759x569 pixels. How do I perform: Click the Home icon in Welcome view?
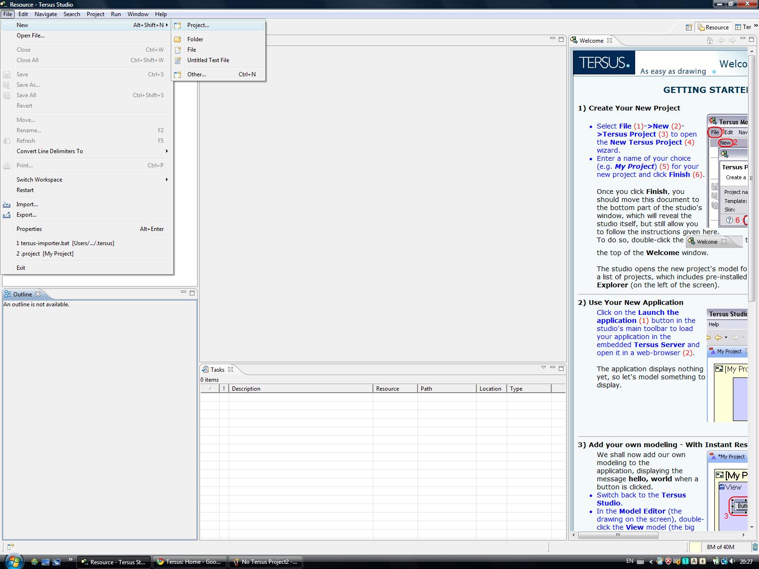coord(710,40)
